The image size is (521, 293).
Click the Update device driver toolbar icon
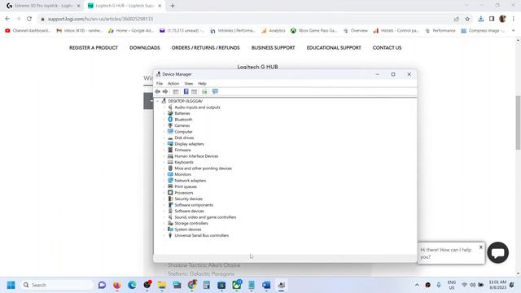[204, 92]
